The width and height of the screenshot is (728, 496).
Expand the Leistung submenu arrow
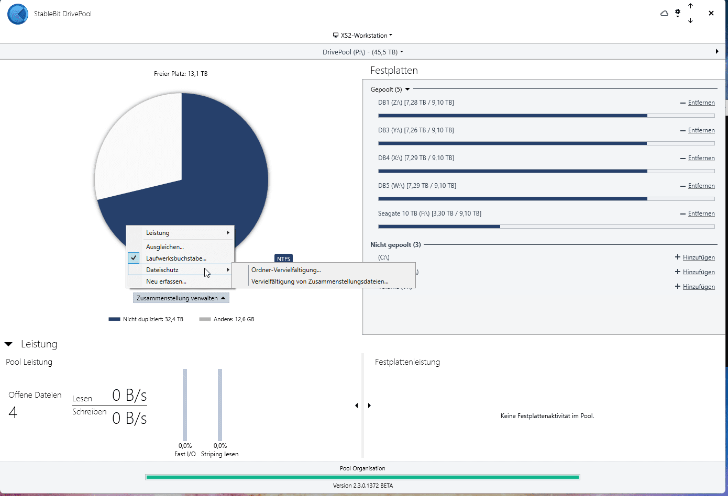click(x=228, y=233)
